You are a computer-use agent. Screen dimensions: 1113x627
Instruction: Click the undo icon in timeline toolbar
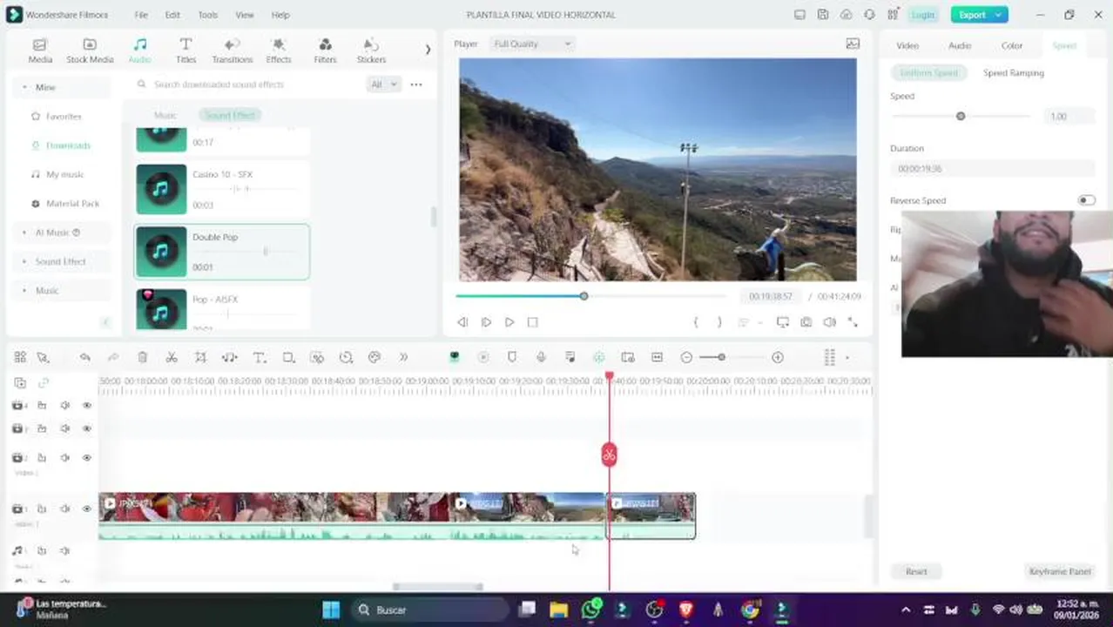pyautogui.click(x=85, y=357)
